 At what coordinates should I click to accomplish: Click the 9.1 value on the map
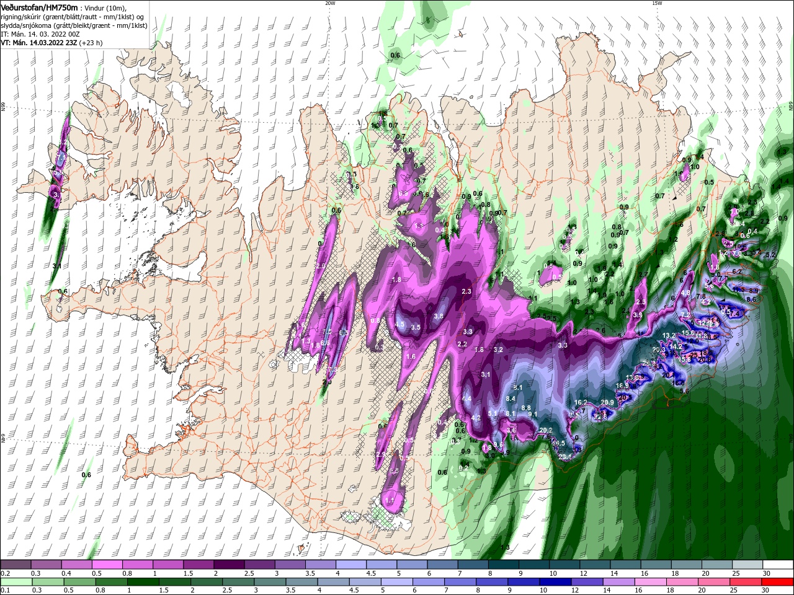532,413
